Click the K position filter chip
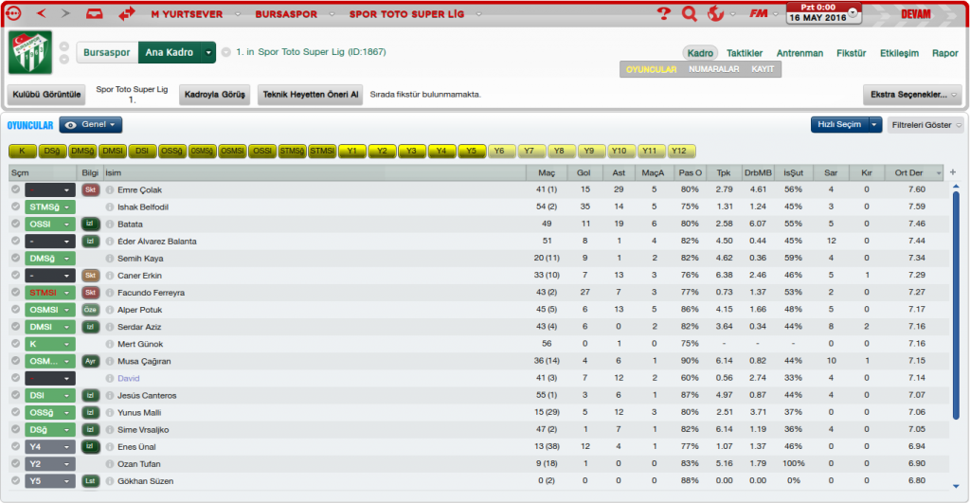970x503 pixels. (x=23, y=151)
